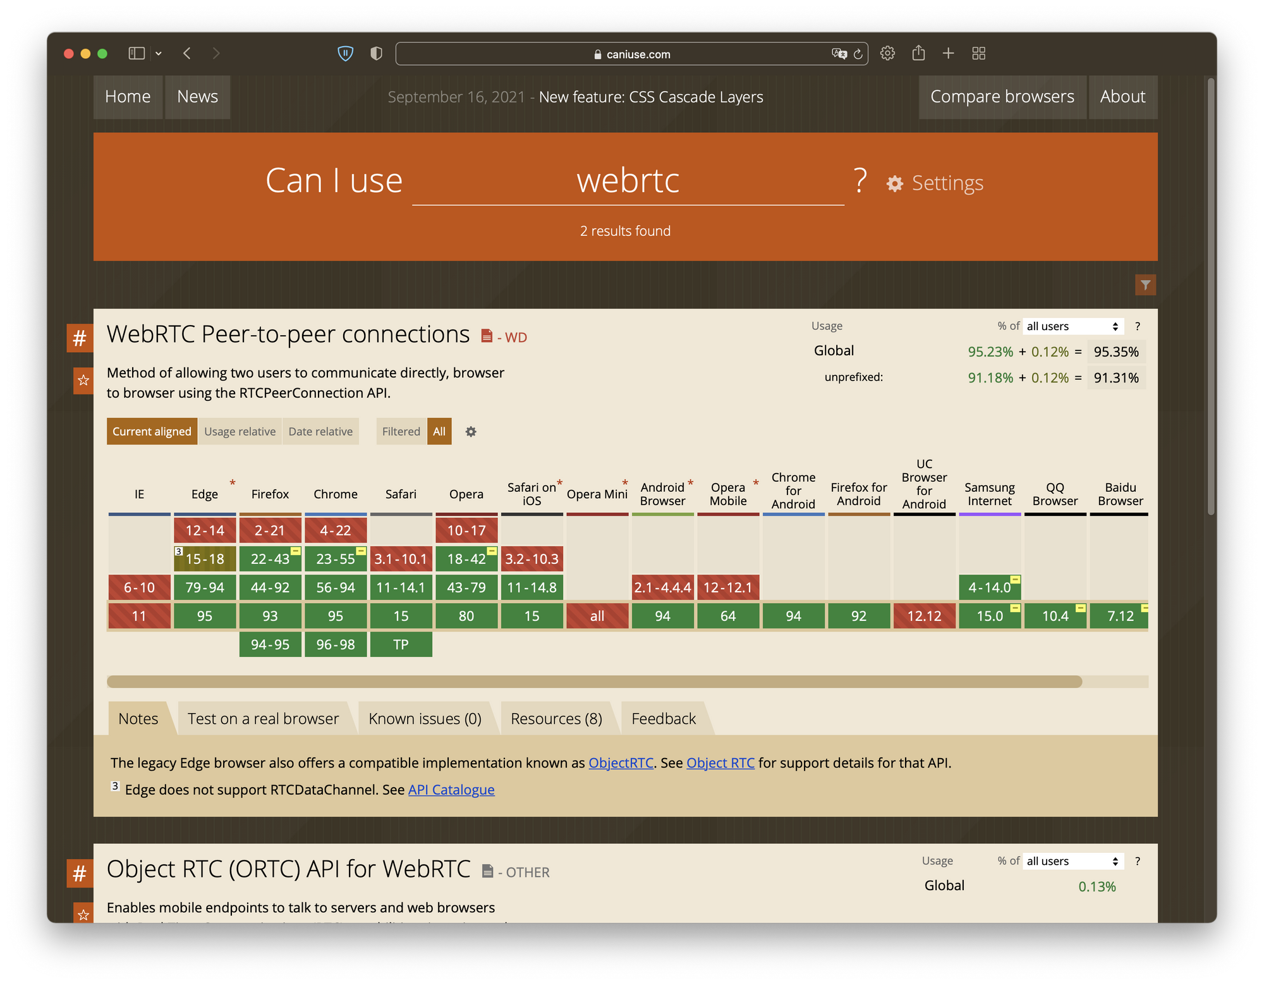
Task: Click Samsung Internet 15.0 cell
Action: [990, 616]
